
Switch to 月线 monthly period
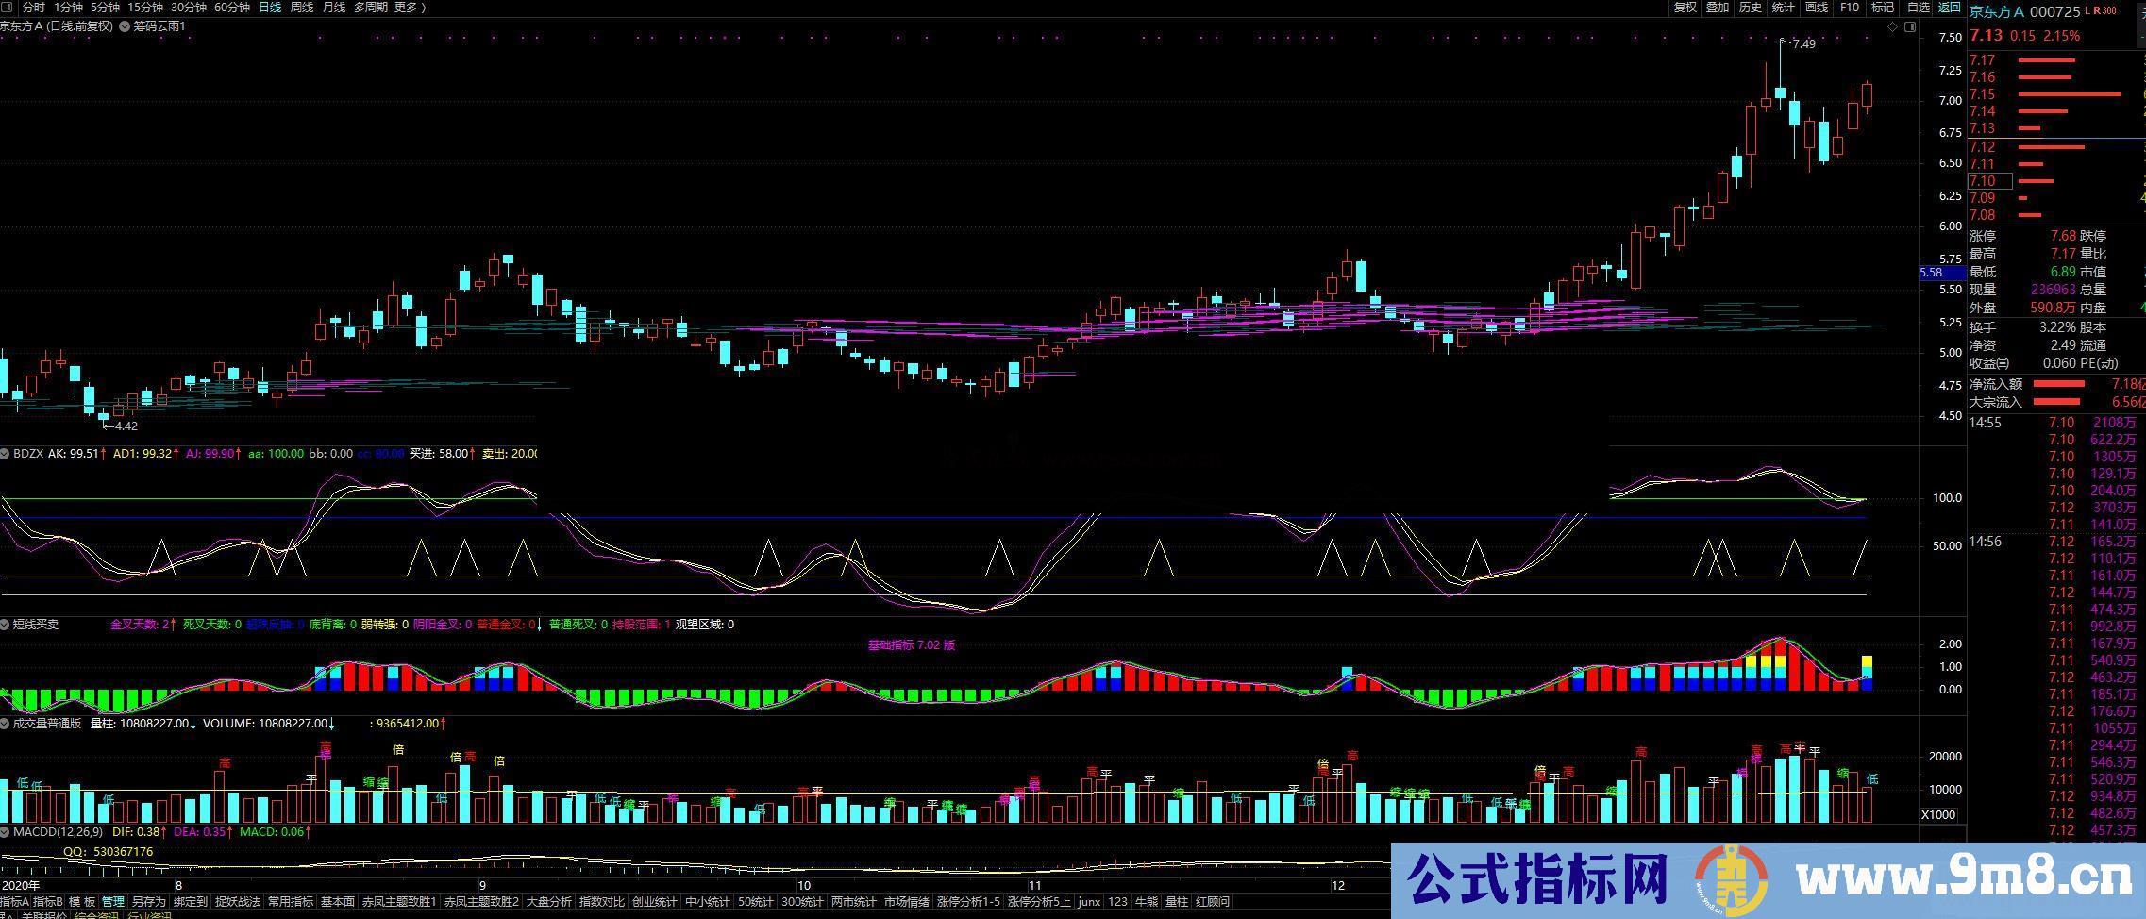[x=334, y=8]
